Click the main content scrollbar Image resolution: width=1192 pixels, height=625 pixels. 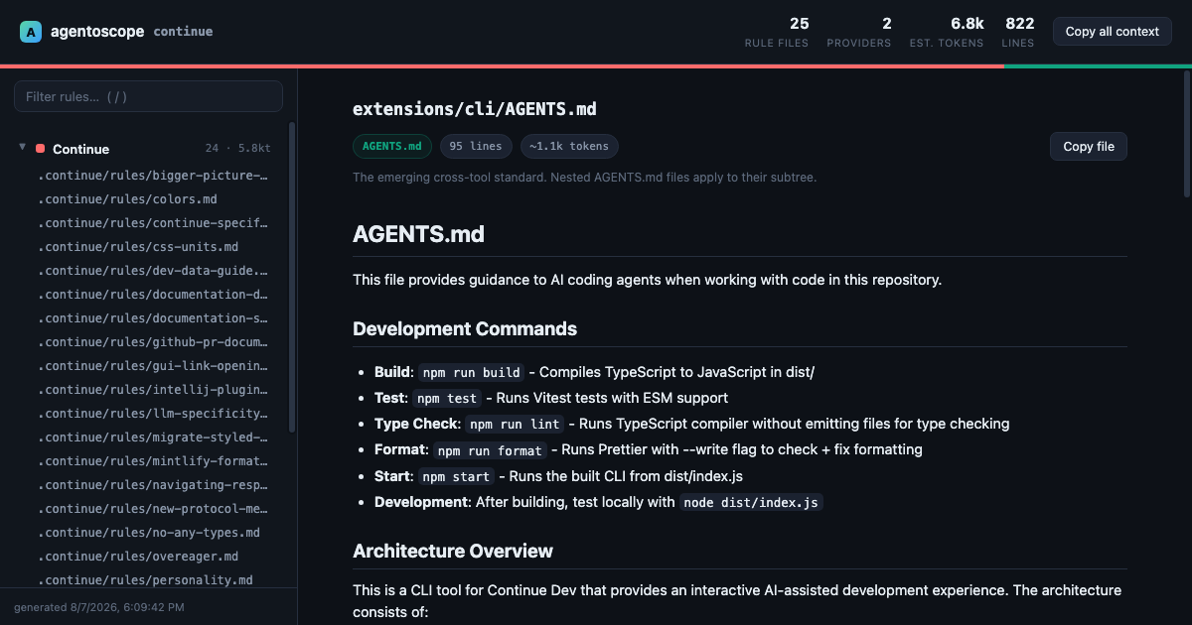(1187, 134)
